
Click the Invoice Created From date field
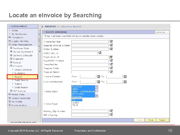[x=88, y=76]
